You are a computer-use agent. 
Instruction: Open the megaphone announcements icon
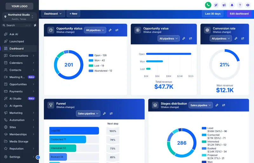point(224,5)
